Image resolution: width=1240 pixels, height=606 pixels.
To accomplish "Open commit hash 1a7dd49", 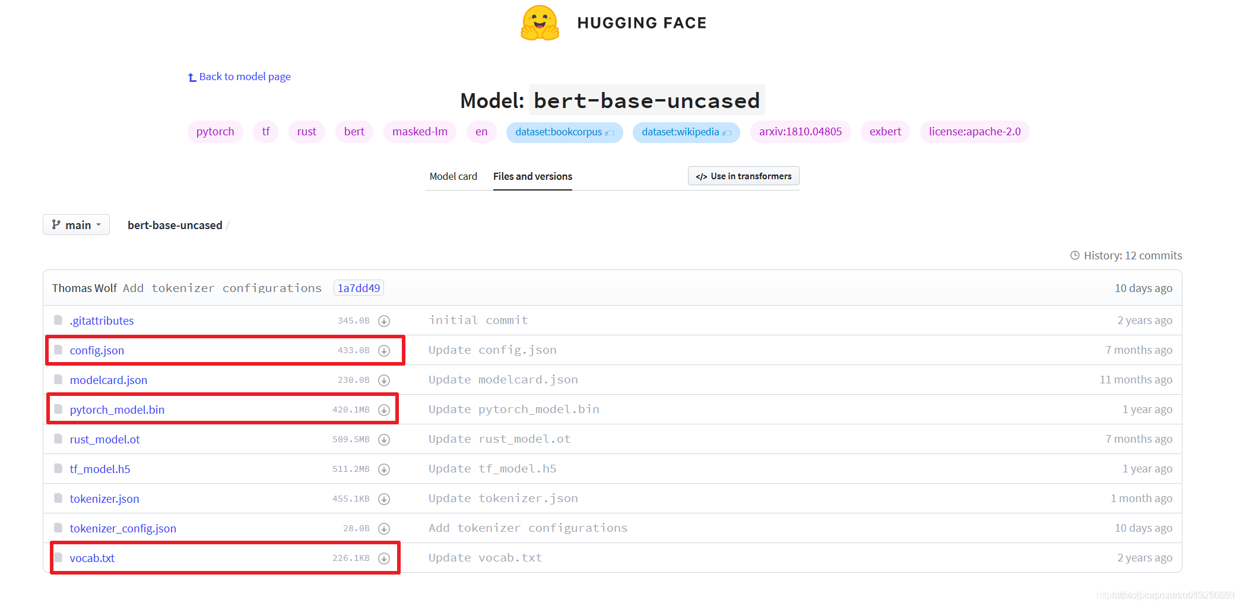I will (x=359, y=288).
